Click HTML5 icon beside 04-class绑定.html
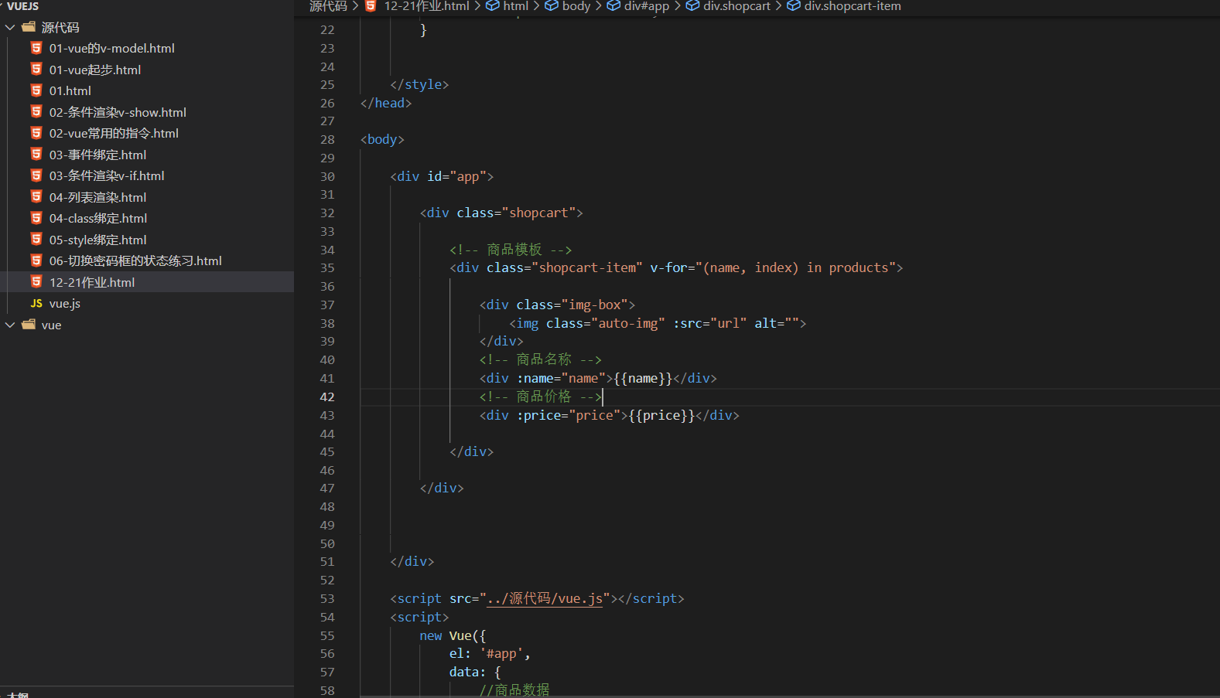1220x698 pixels. pos(36,218)
